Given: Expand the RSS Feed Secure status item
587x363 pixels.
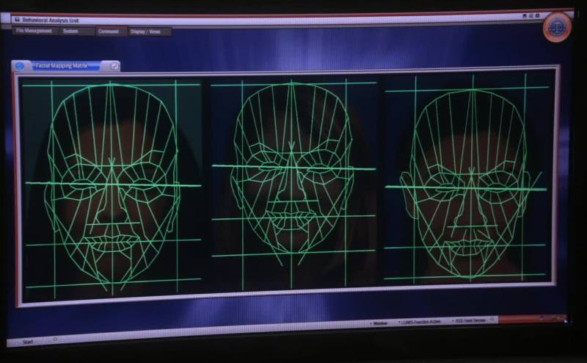Looking at the screenshot, I should tap(470, 321).
